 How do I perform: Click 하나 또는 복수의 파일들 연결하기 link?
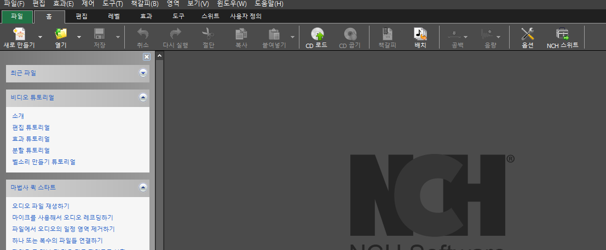pyautogui.click(x=57, y=240)
